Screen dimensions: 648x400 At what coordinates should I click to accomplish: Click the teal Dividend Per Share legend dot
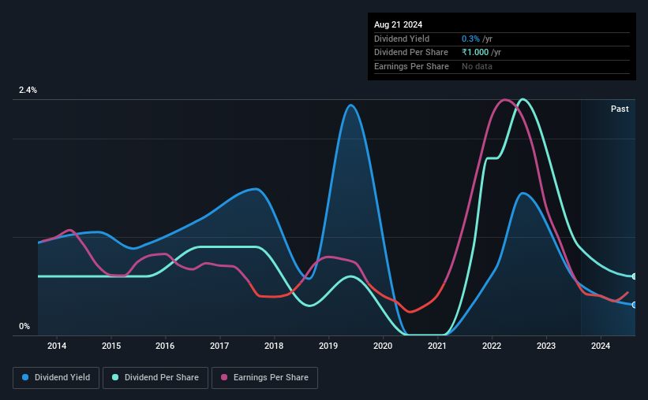coord(115,377)
